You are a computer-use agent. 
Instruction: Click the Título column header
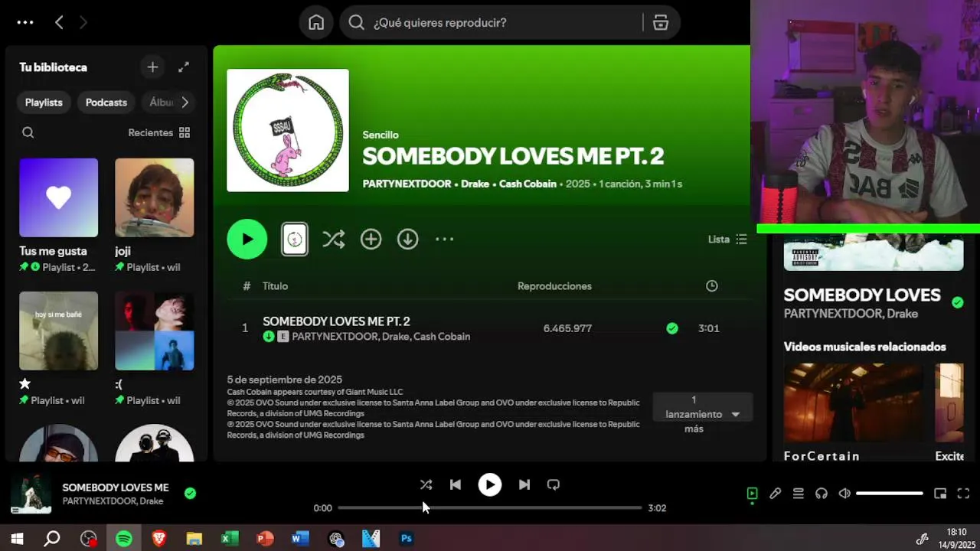275,286
